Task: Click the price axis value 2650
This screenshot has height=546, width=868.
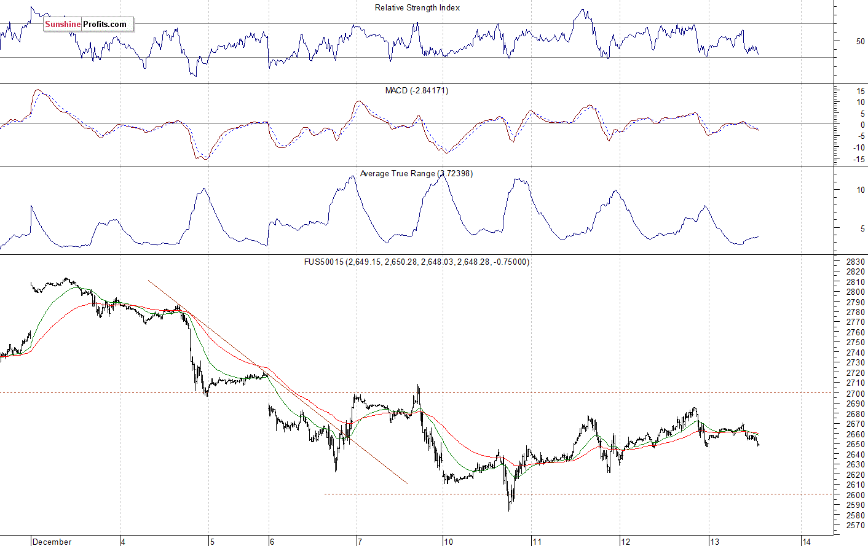Action: 856,445
